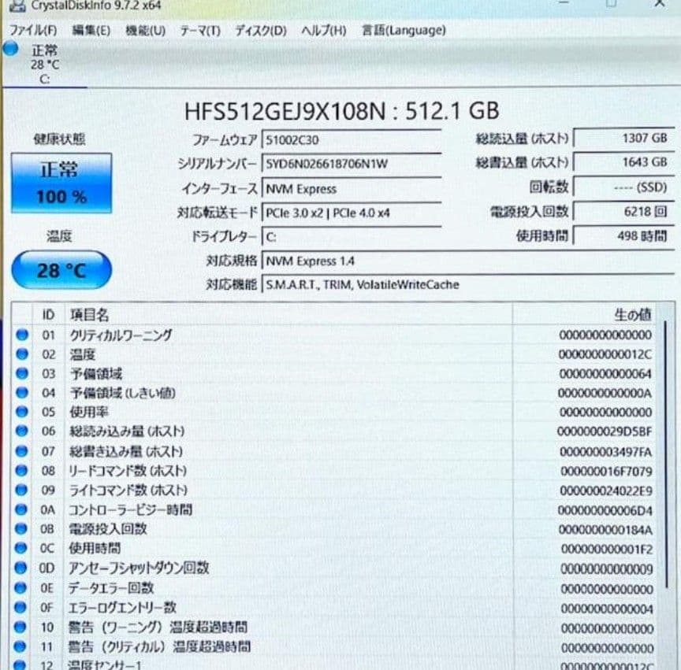The width and height of the screenshot is (681, 670).
Task: Click the ID column header
Action: pos(49,315)
